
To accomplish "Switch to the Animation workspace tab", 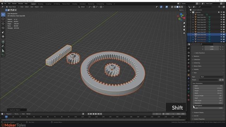I will (x=83, y=4).
